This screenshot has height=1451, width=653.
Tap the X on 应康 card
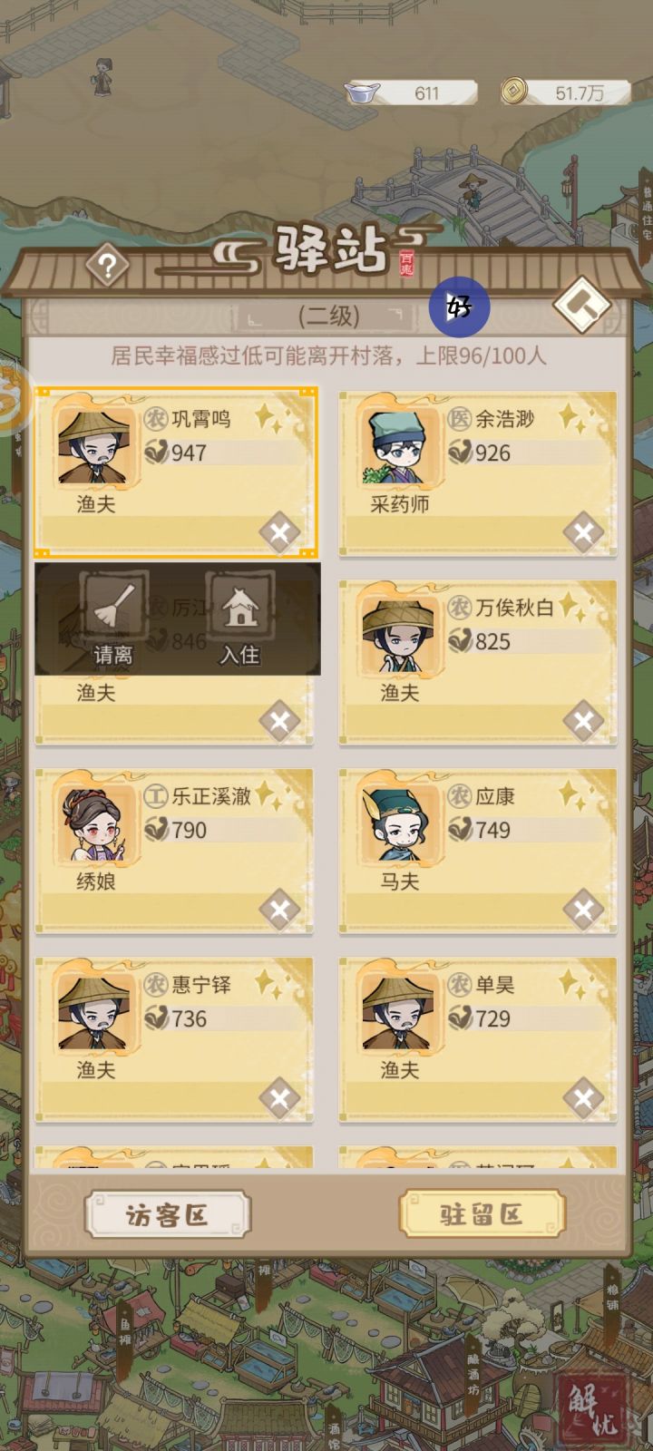(x=583, y=911)
